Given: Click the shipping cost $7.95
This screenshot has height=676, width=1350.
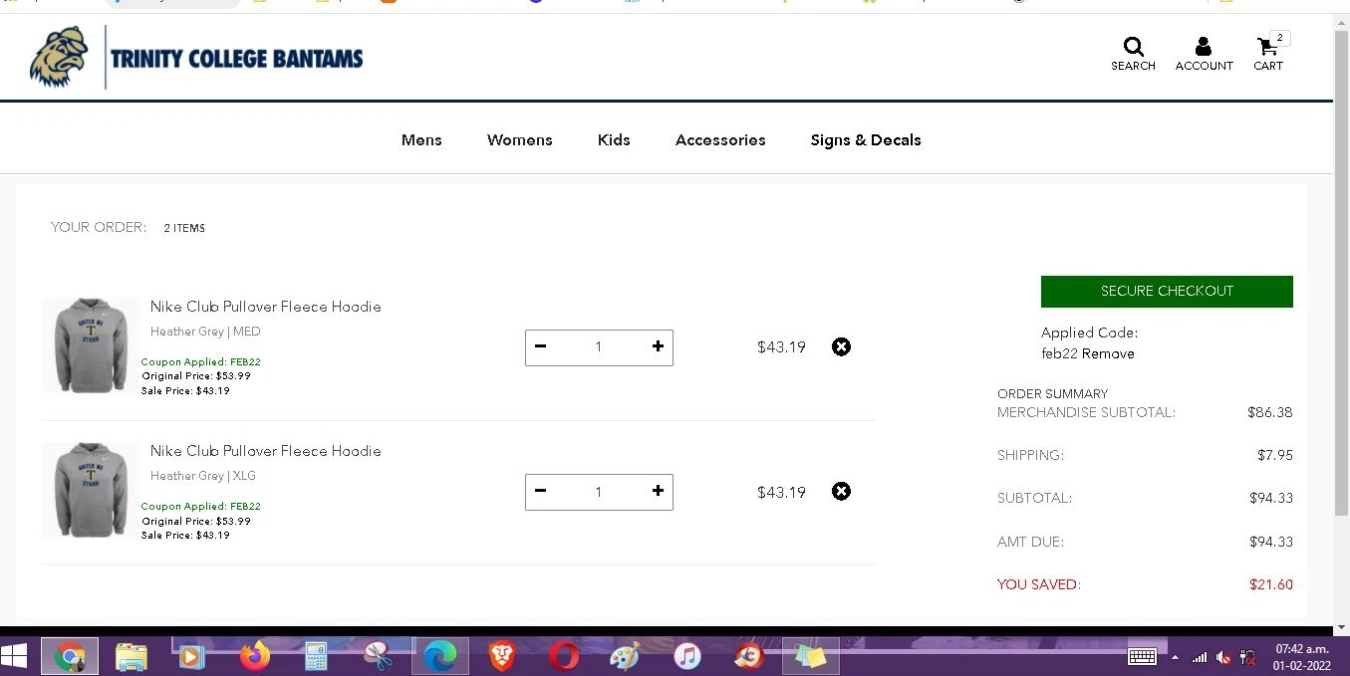Looking at the screenshot, I should pos(1275,455).
